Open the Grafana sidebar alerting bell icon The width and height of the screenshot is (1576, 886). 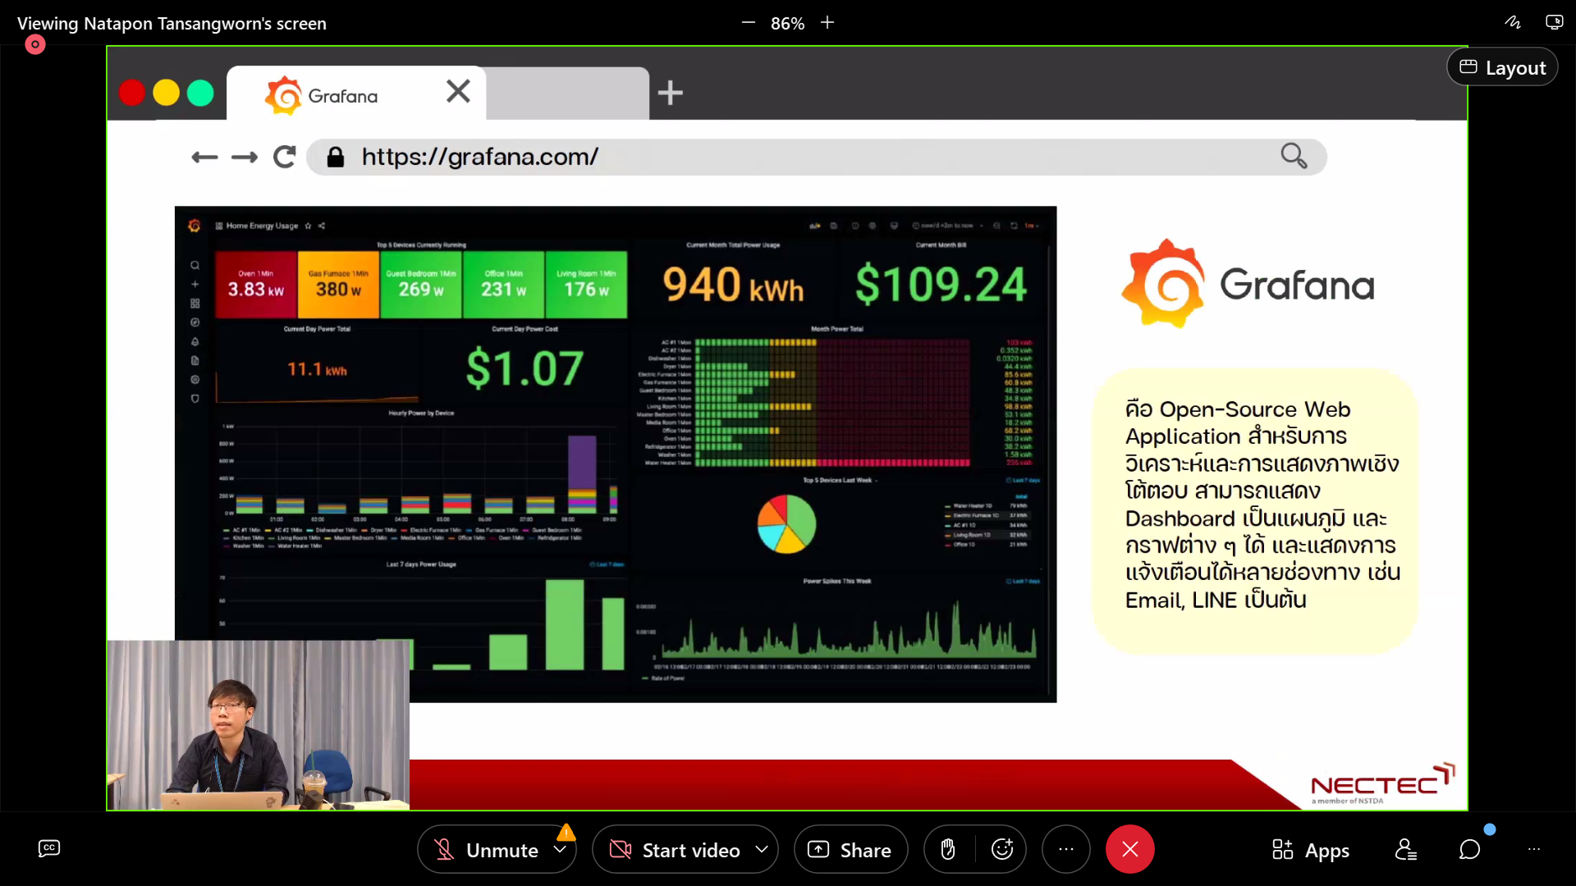pyautogui.click(x=195, y=341)
